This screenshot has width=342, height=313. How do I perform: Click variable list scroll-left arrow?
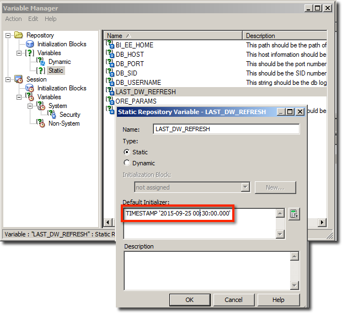pyautogui.click(x=108, y=223)
